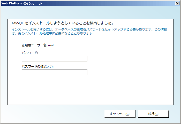Select the パスワードの確認入力: label
Image resolution: width=181 pixels, height=124 pixels.
pyautogui.click(x=38, y=67)
